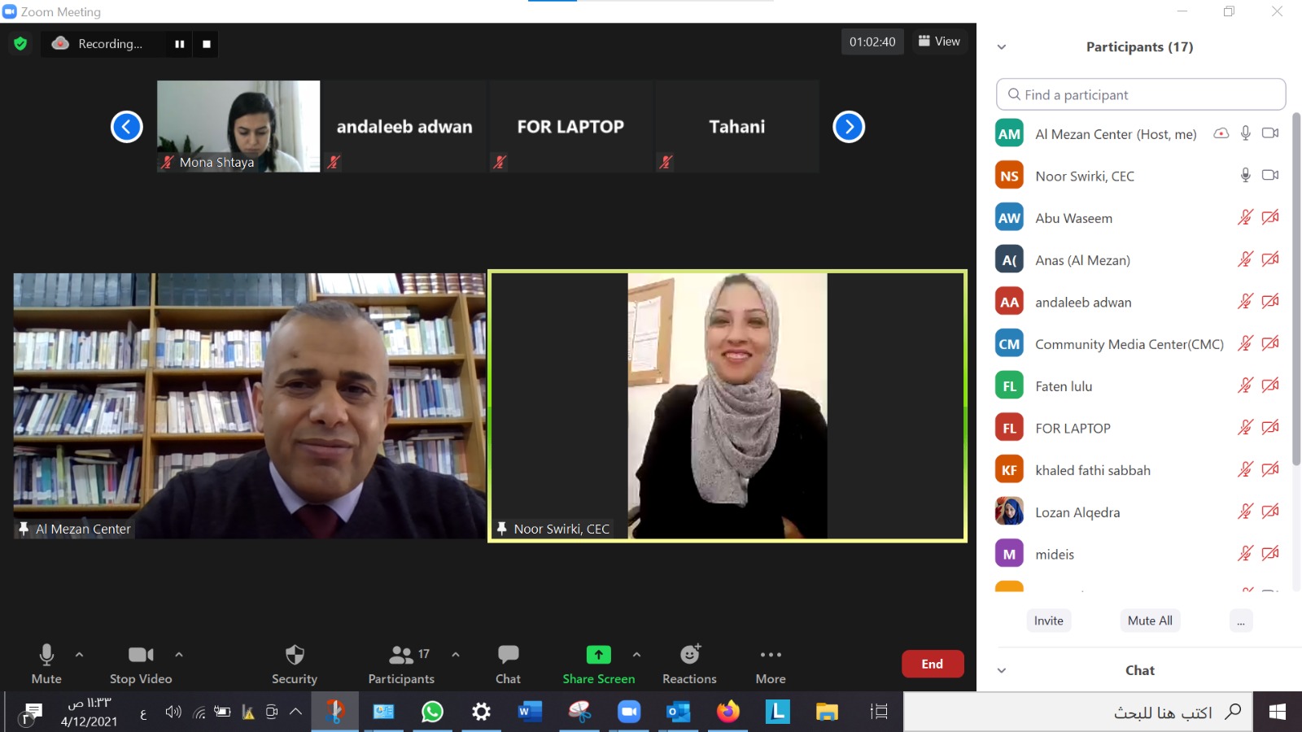Open the Chat panel from toolbar
This screenshot has height=732, width=1302.
click(x=508, y=664)
